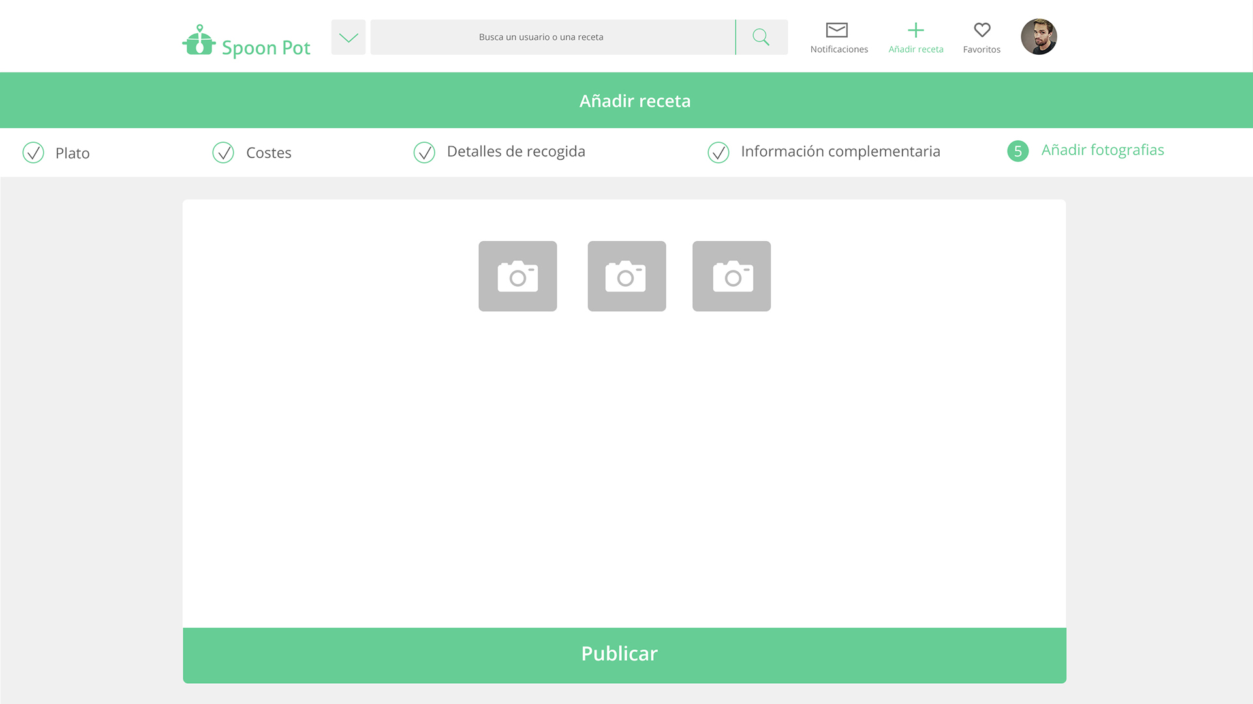Go to the Costes step
1253x704 pixels.
[269, 153]
